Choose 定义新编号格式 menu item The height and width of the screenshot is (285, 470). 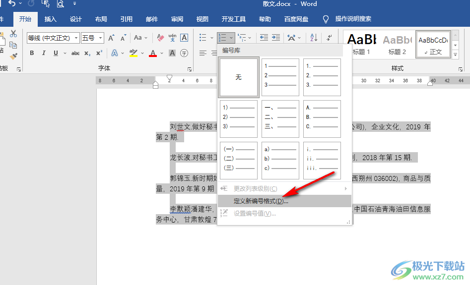[284, 201]
